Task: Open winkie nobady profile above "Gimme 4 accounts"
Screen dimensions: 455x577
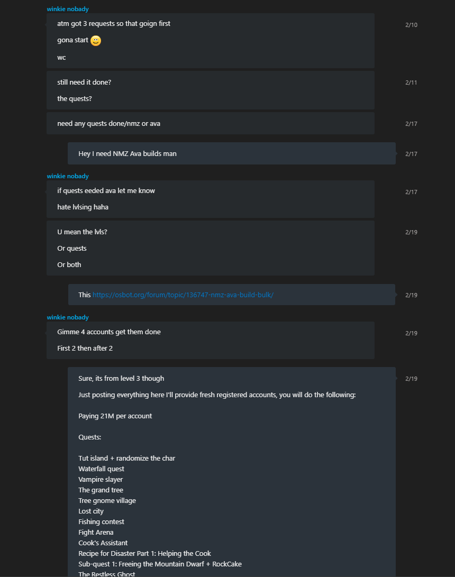Action: (x=68, y=317)
